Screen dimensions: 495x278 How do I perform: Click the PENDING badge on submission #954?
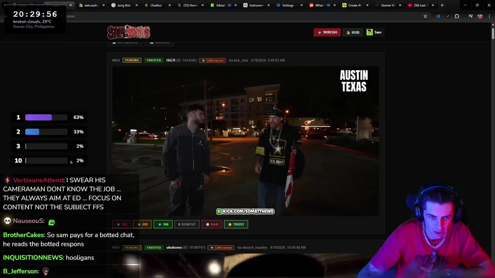(132, 60)
